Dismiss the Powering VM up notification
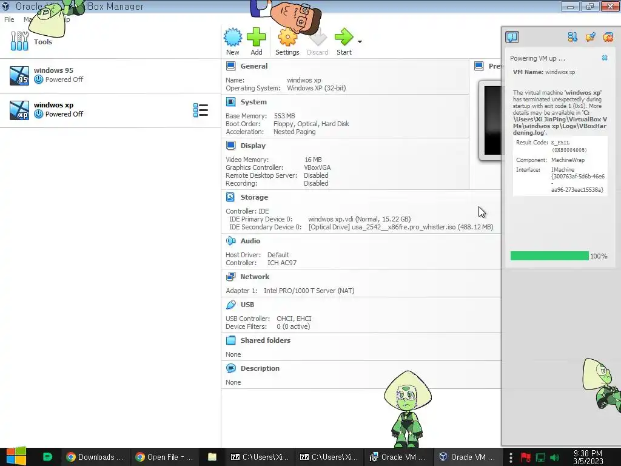This screenshot has width=621, height=466. [x=605, y=58]
